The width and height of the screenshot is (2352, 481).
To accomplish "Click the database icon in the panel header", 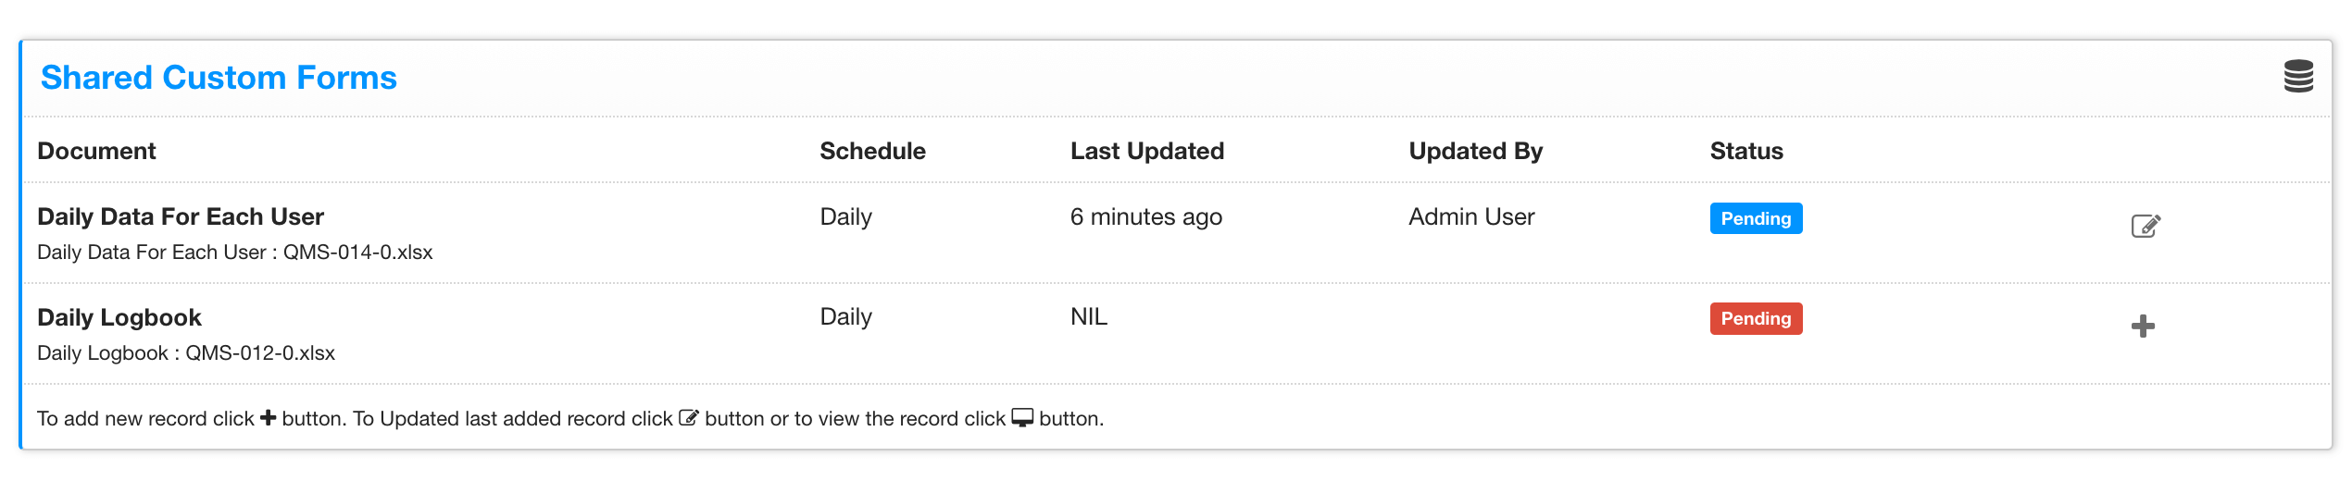I will point(2298,77).
